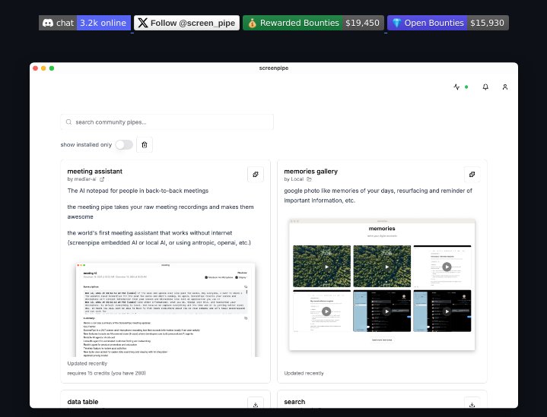Viewport: 547px width, 417px height.
Task: Open the Rewarded Bounties badge
Action: pos(313,23)
